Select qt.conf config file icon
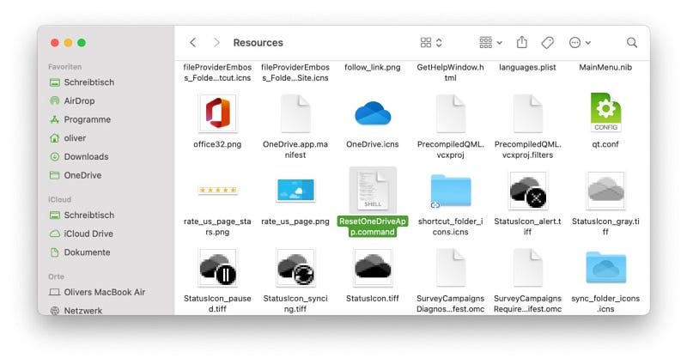 605,112
